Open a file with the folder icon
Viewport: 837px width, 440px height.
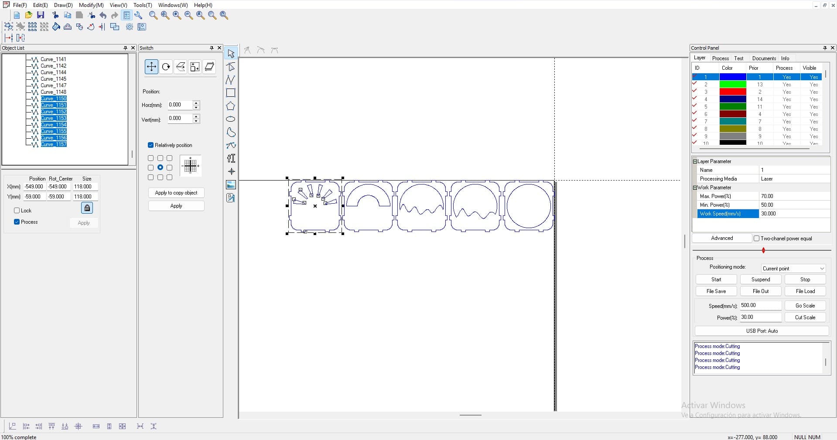pyautogui.click(x=28, y=15)
